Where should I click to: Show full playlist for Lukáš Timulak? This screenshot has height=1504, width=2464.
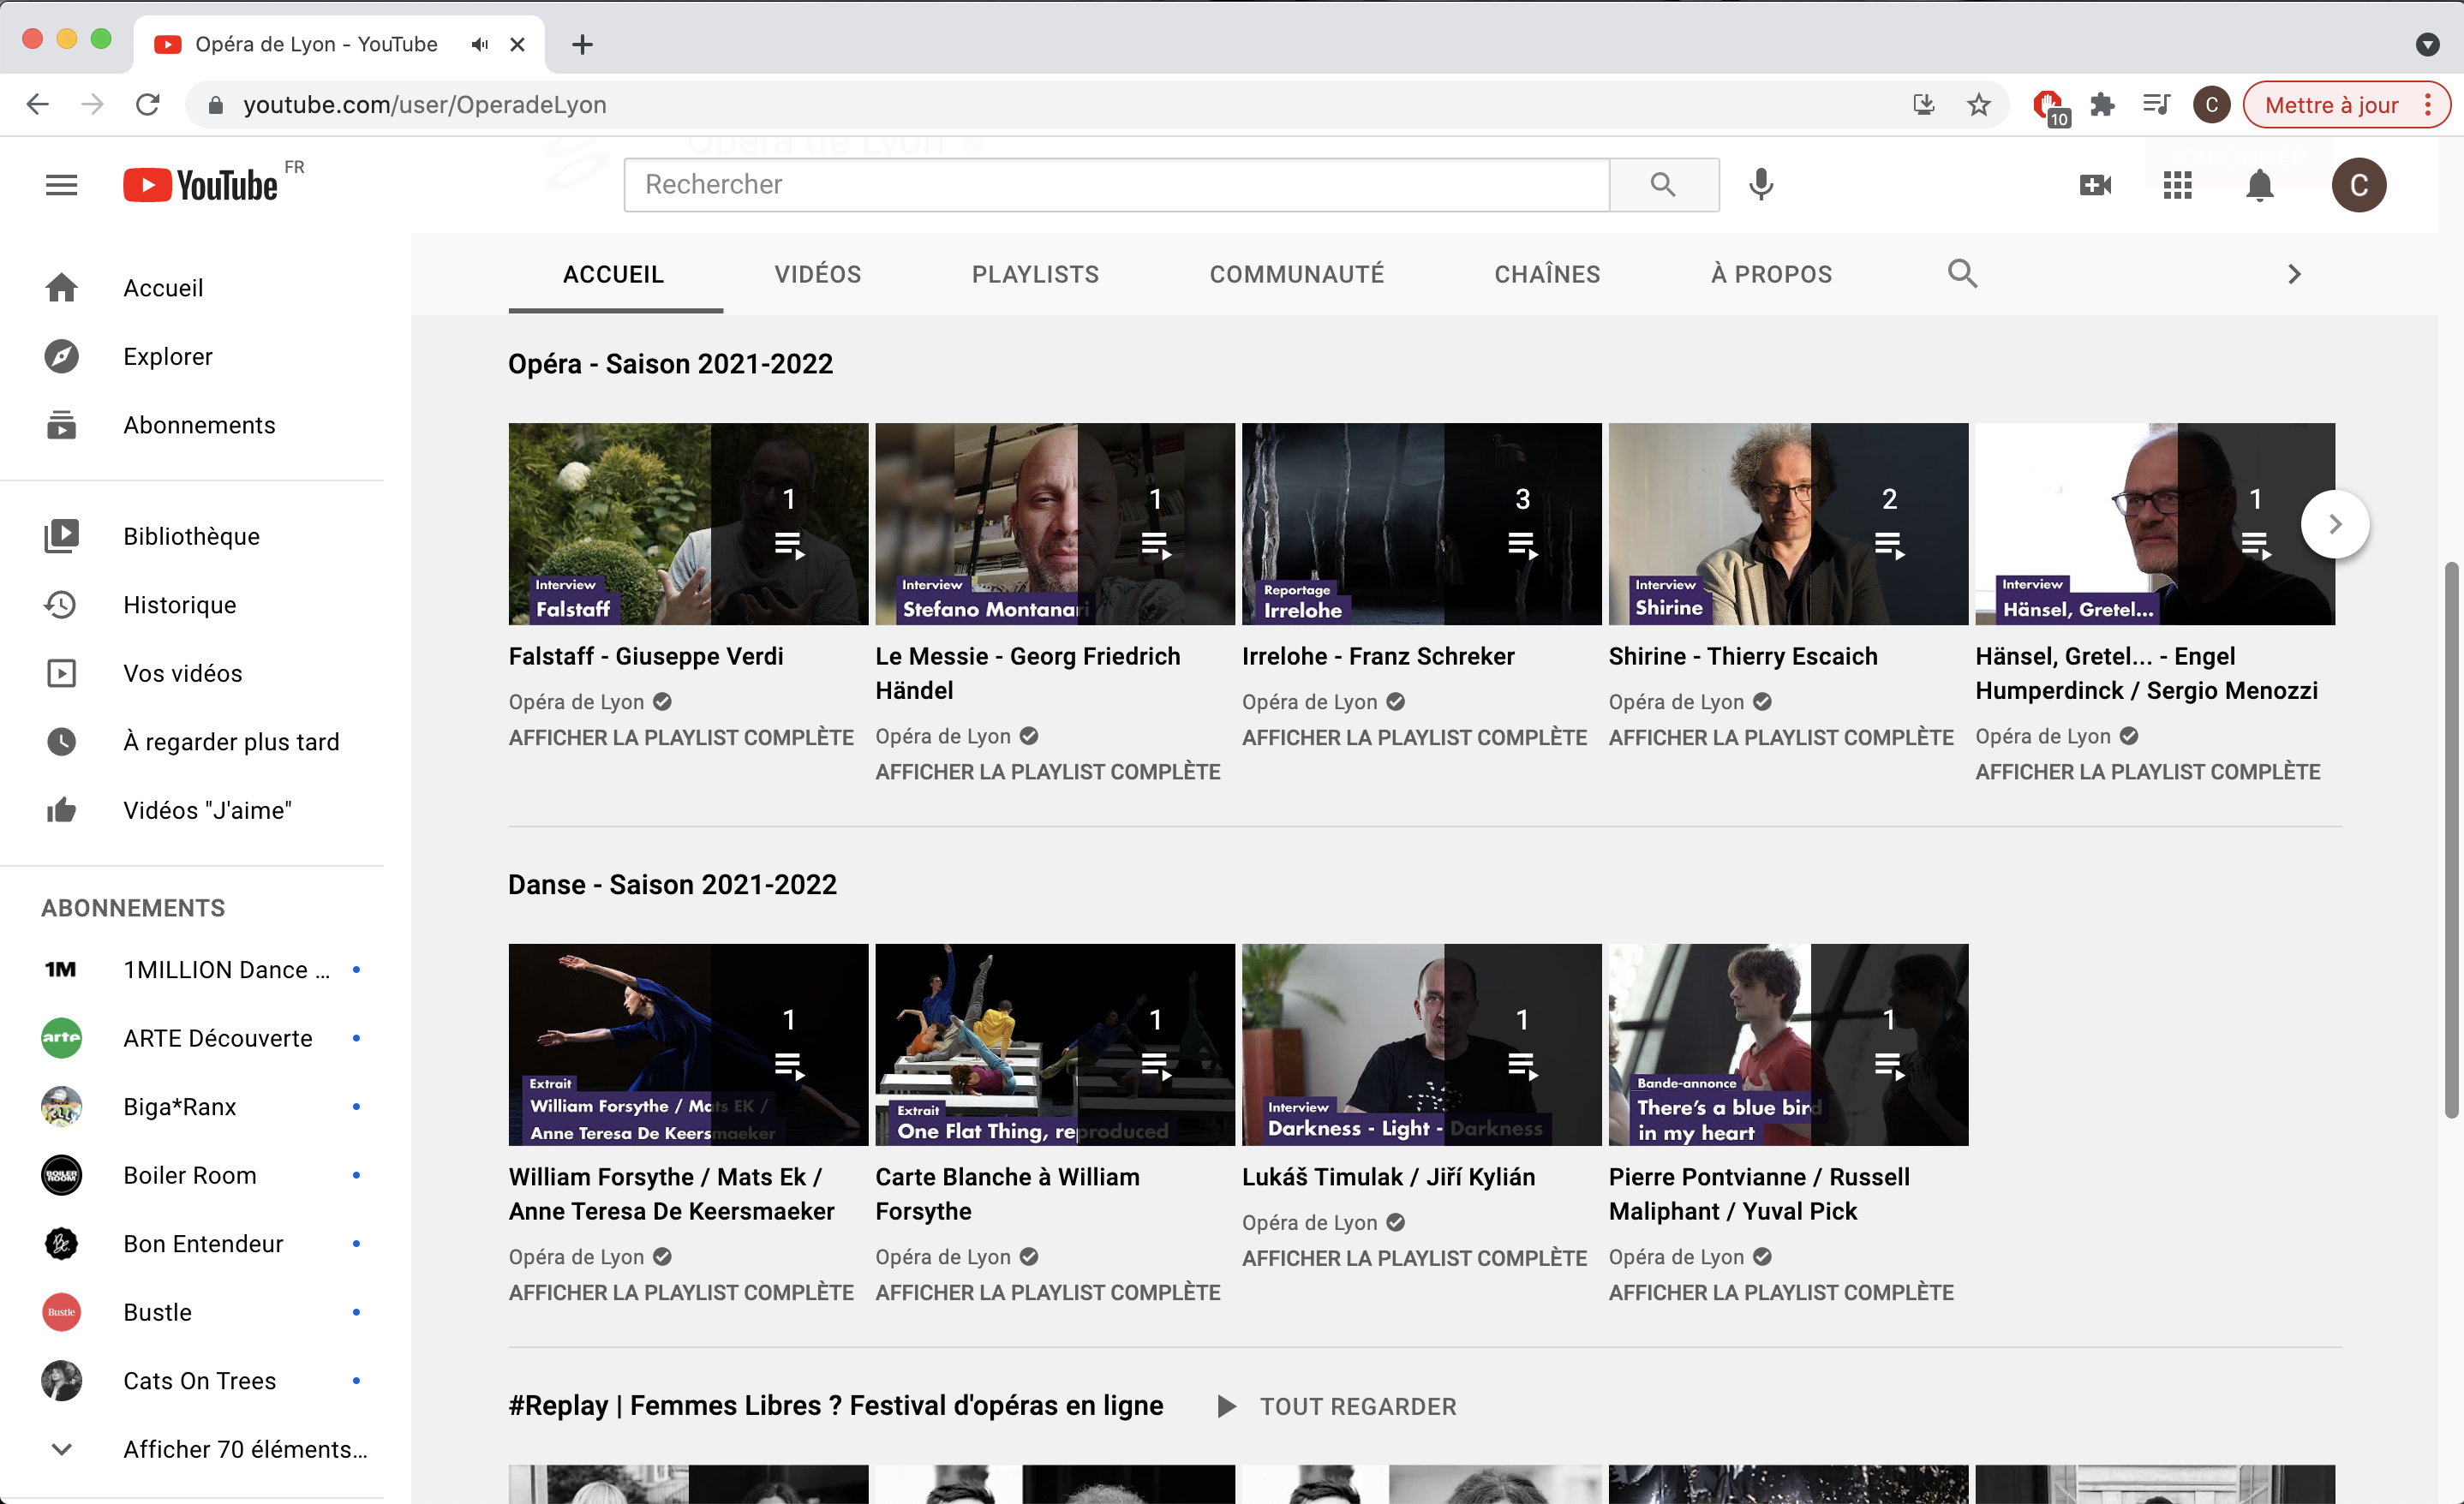coord(1414,1258)
